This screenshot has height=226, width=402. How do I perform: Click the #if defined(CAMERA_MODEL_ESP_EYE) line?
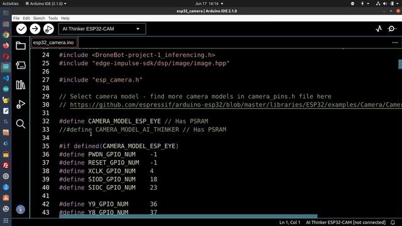coord(119,146)
